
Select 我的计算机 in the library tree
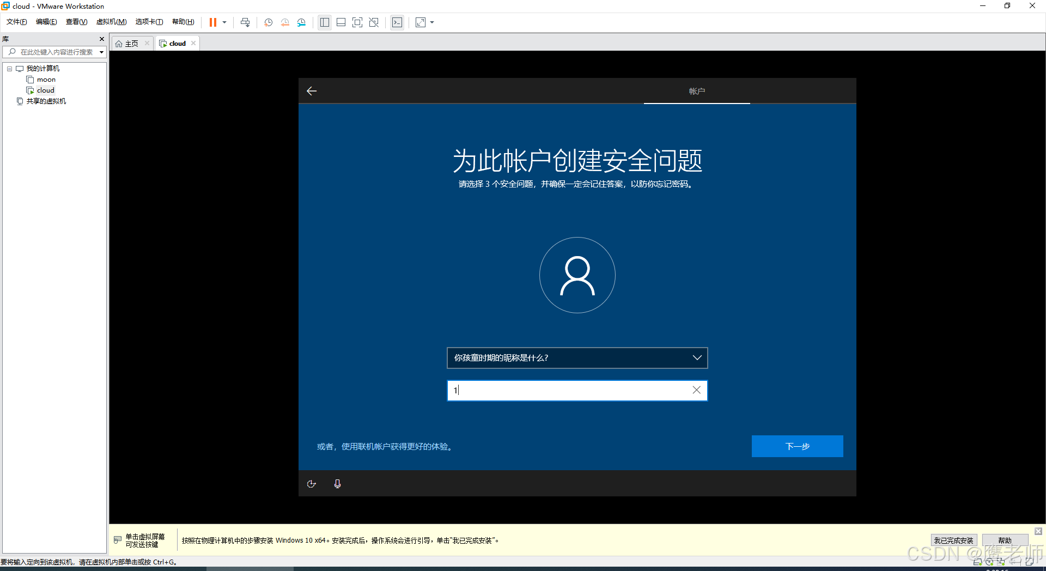click(43, 69)
